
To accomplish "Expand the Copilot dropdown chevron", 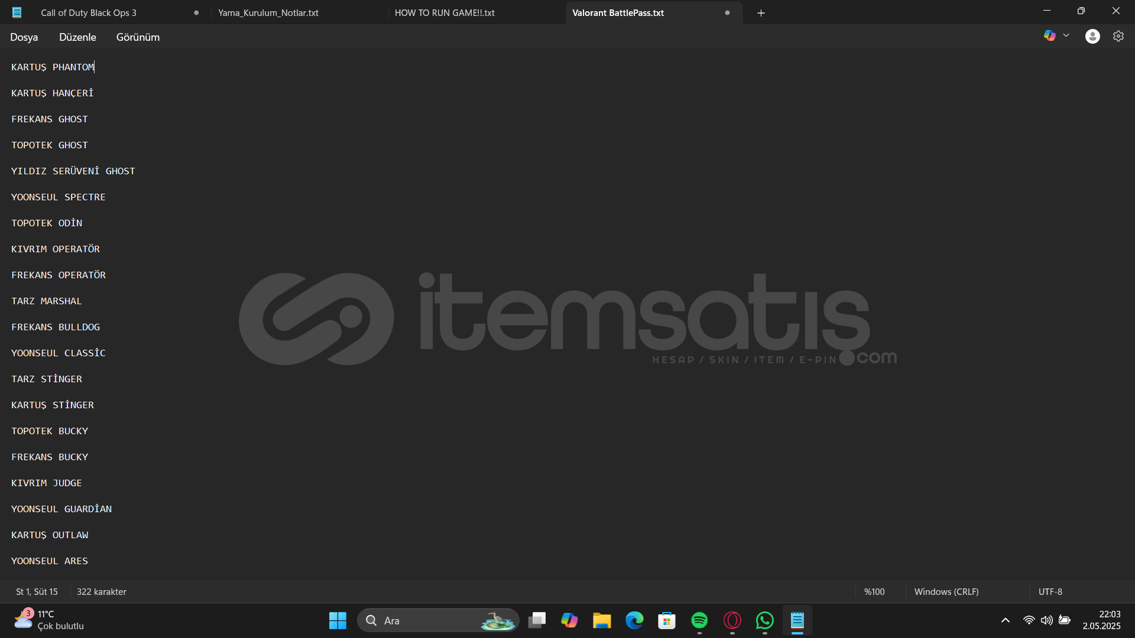I will (1066, 36).
